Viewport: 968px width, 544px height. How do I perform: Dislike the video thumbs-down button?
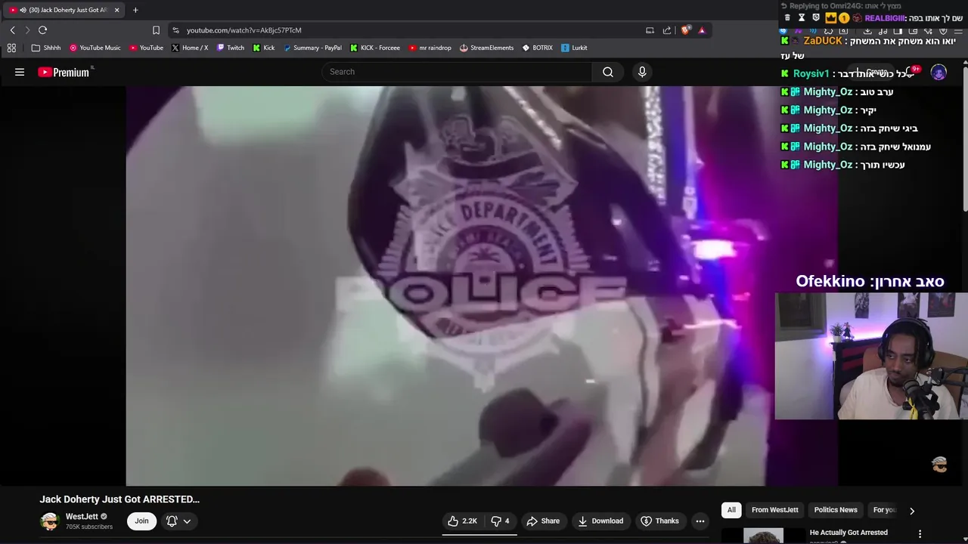[501, 521]
